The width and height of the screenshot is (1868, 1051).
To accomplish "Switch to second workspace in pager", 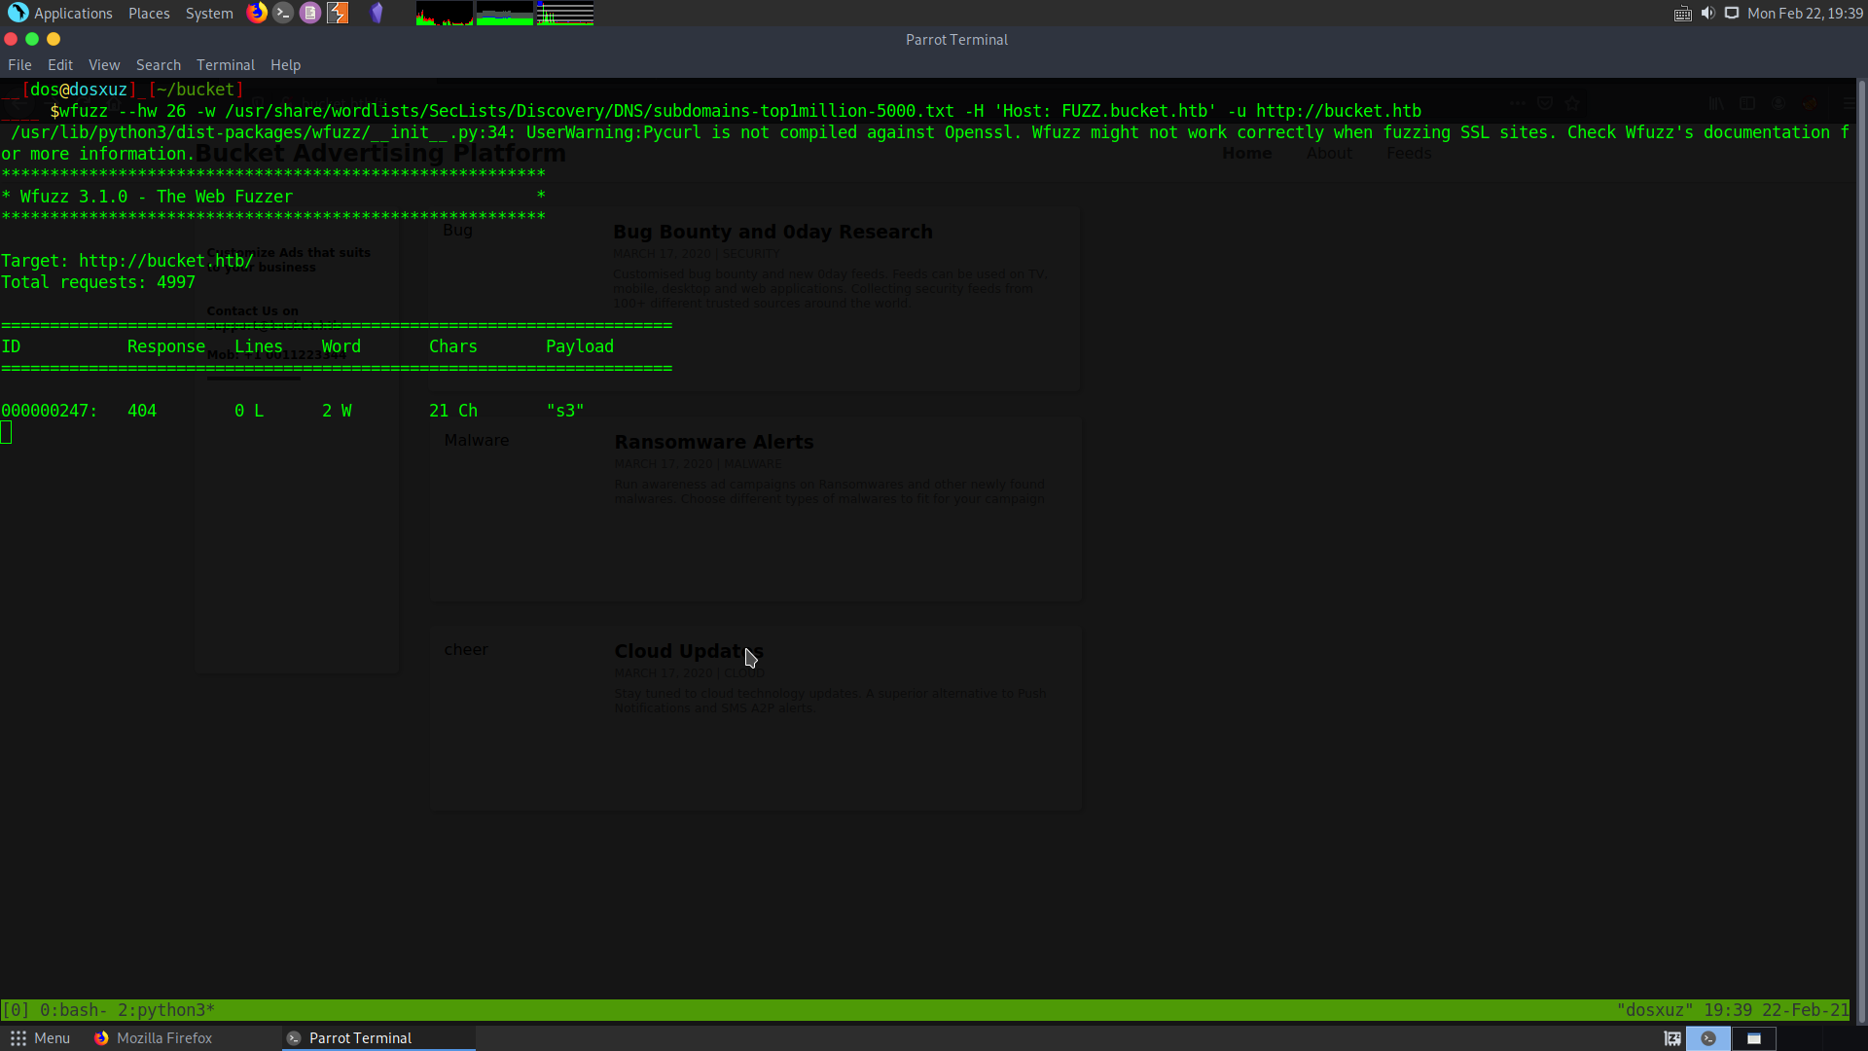I will point(1753,1038).
